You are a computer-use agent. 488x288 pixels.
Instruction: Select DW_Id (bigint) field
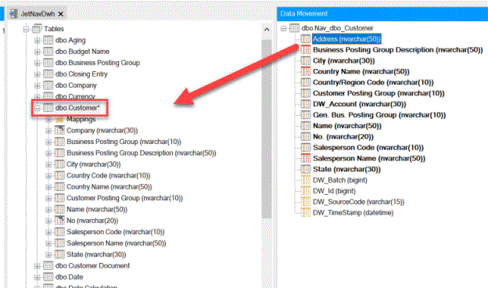[334, 191]
